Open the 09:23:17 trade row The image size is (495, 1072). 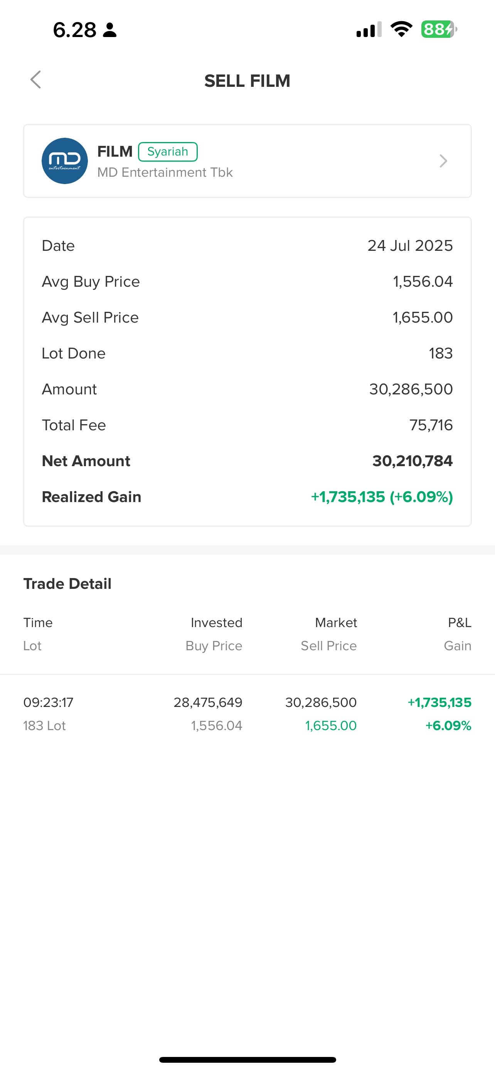[247, 714]
